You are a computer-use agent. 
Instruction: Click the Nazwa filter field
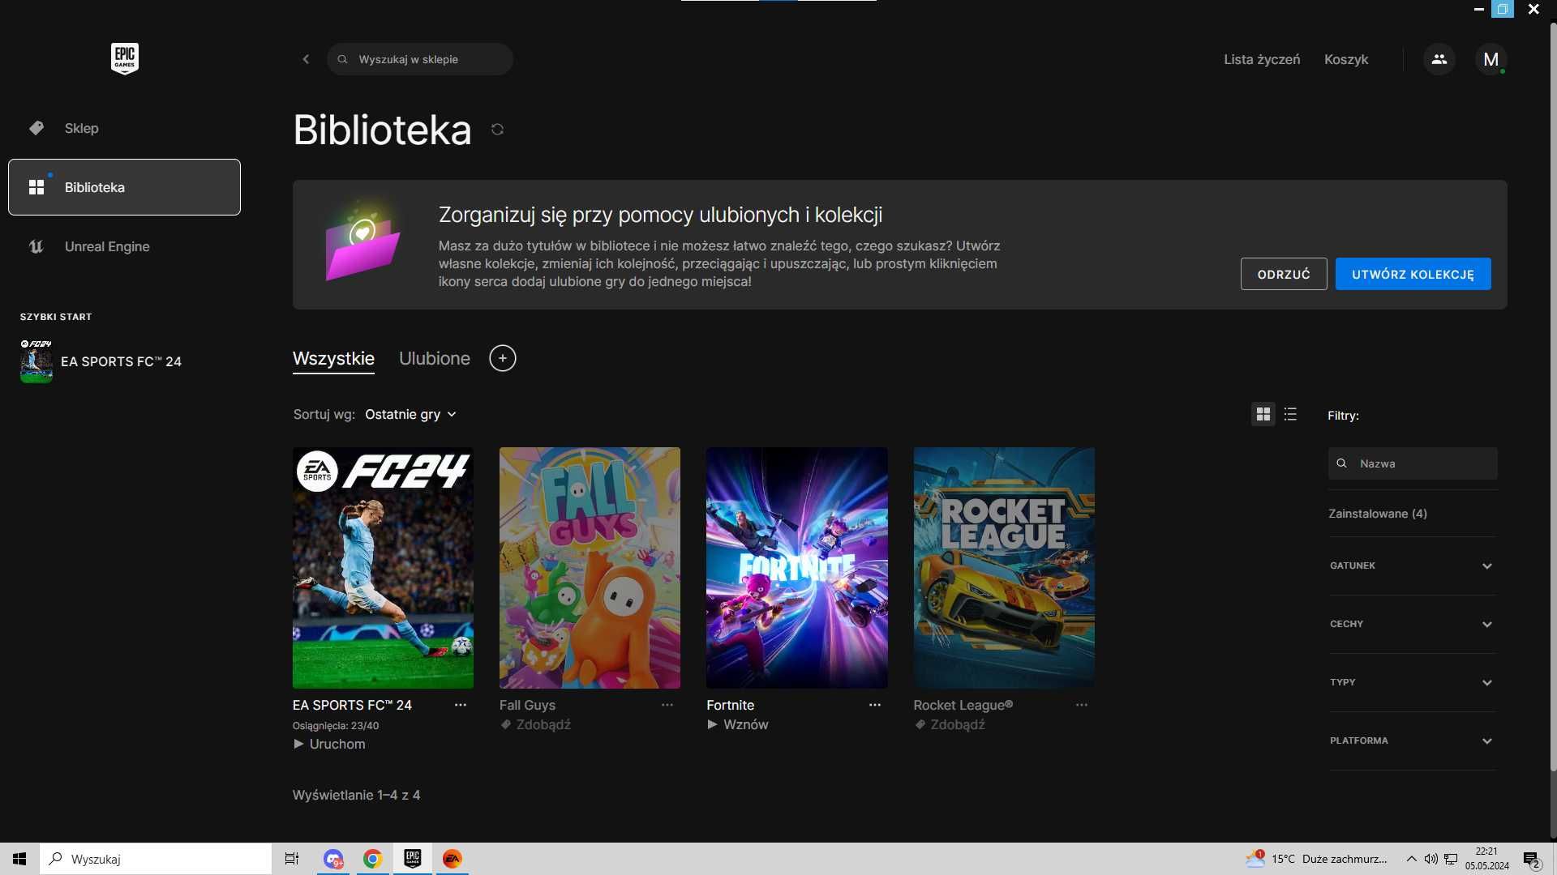click(x=1413, y=463)
